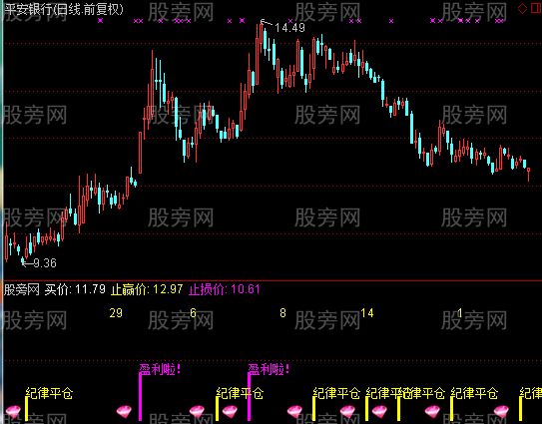
Task: Click the first purple x marker at chart top
Action: click(100, 21)
